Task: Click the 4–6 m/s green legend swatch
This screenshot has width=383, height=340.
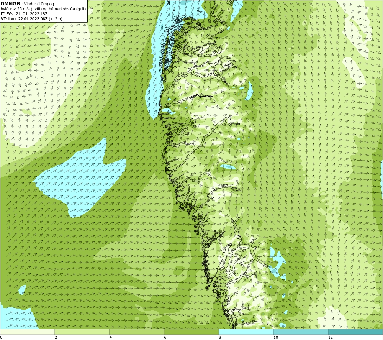Action: point(137,332)
